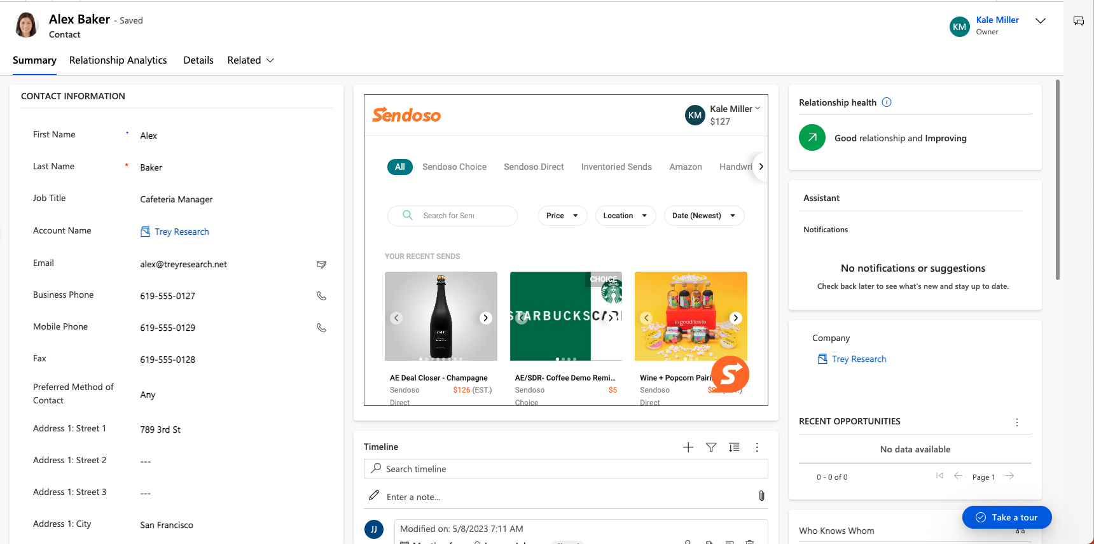Click the timeline sort order icon
The width and height of the screenshot is (1094, 544).
click(x=734, y=447)
